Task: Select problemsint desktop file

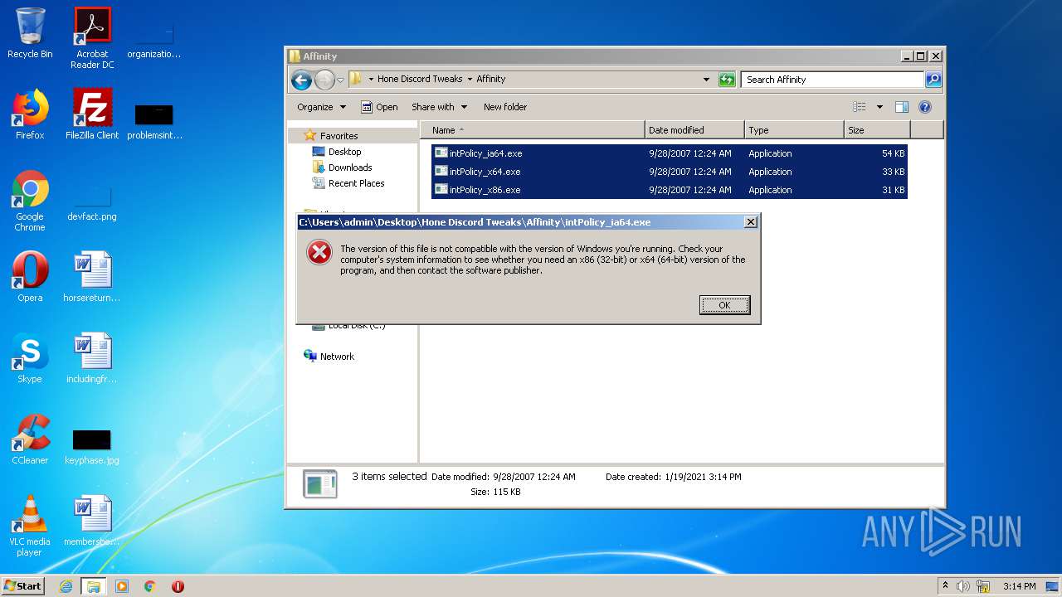Action: tap(154, 121)
